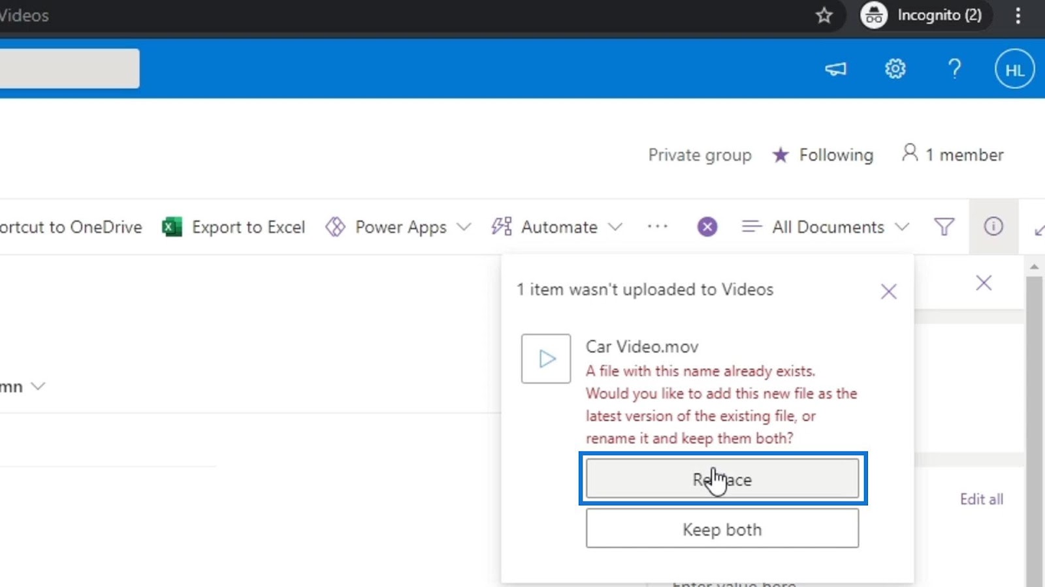Click inside the SharePoint search box
The width and height of the screenshot is (1045, 587).
(x=69, y=68)
